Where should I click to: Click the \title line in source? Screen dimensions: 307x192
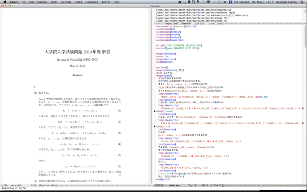point(179,45)
